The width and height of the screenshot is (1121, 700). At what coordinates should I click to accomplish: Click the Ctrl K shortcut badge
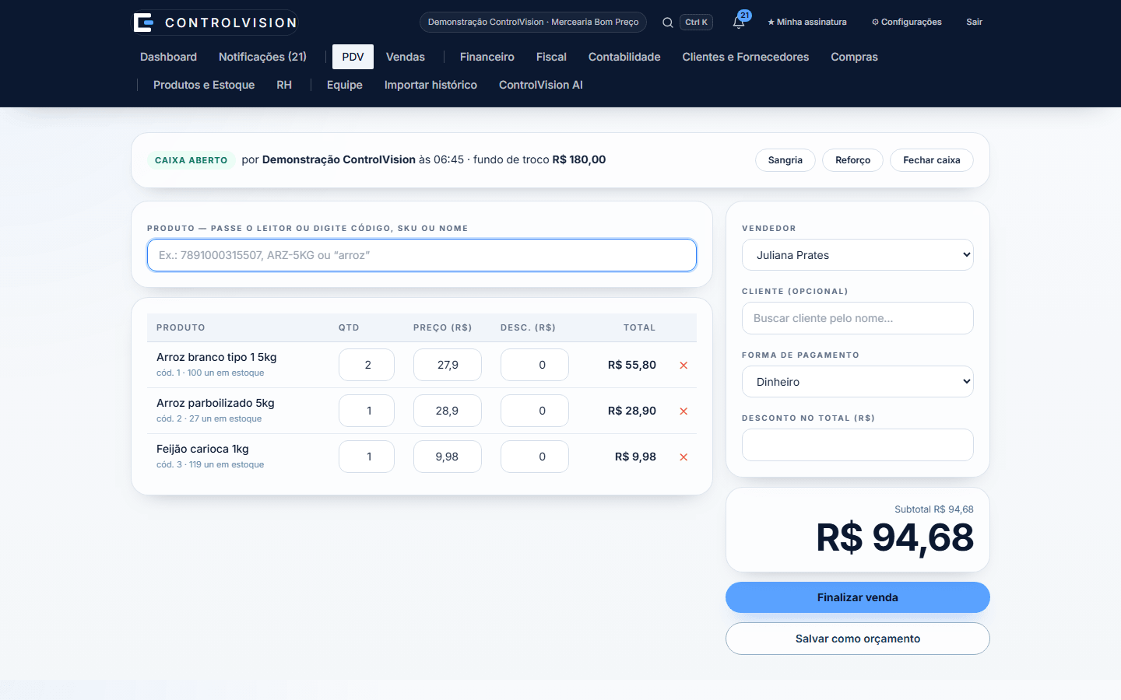[696, 22]
